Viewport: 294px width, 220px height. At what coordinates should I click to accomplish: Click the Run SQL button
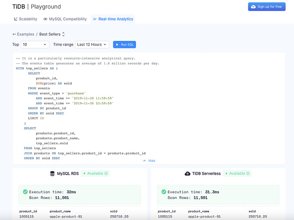click(x=125, y=44)
